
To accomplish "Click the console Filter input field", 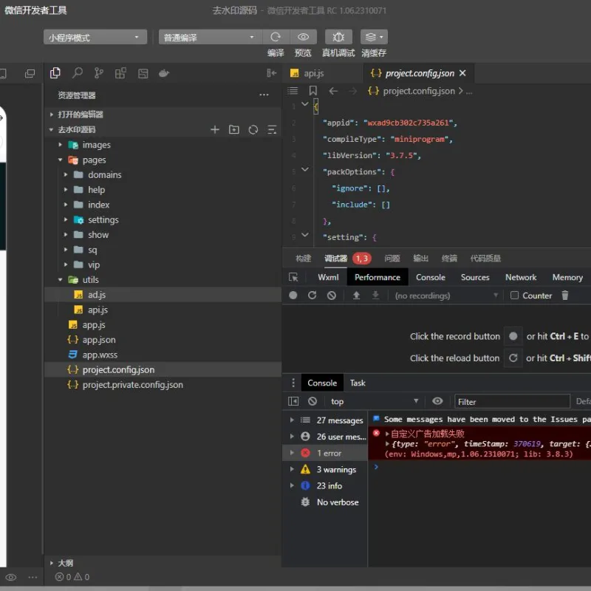I will 512,402.
